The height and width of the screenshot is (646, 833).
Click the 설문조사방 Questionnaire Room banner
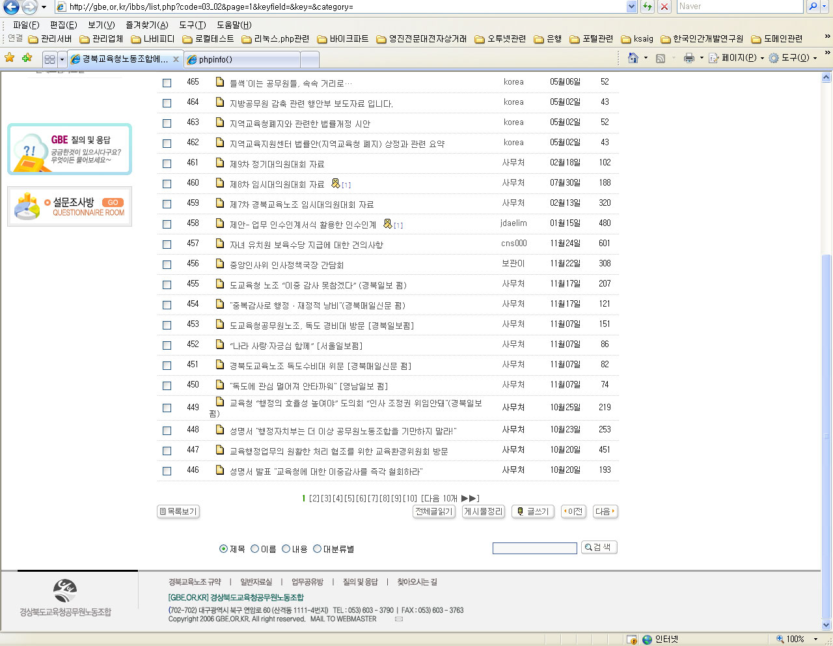coord(70,206)
